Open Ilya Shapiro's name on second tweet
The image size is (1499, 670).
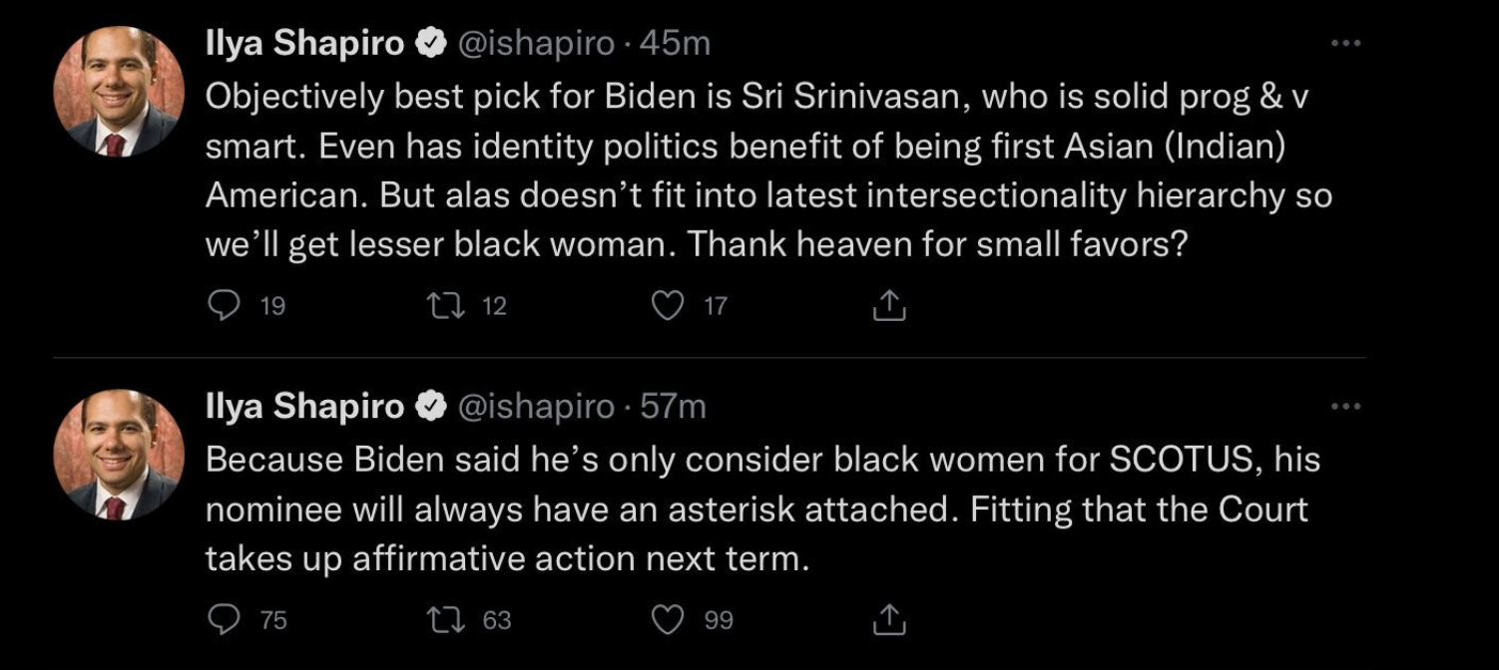[x=303, y=406]
